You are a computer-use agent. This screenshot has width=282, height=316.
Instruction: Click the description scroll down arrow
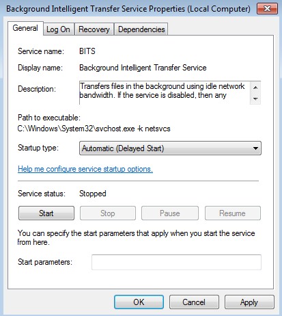pos(255,98)
